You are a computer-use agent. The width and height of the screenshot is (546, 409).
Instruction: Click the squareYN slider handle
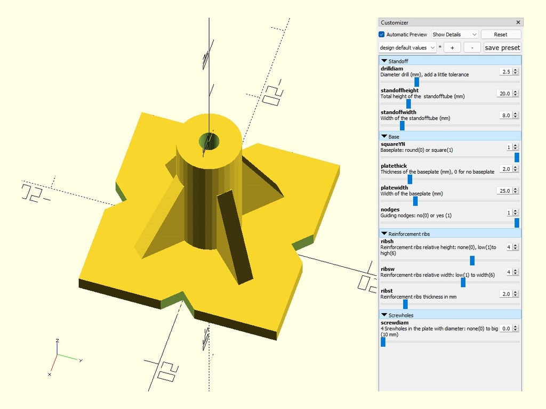517,157
